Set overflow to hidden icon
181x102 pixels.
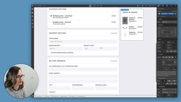(x=167, y=51)
